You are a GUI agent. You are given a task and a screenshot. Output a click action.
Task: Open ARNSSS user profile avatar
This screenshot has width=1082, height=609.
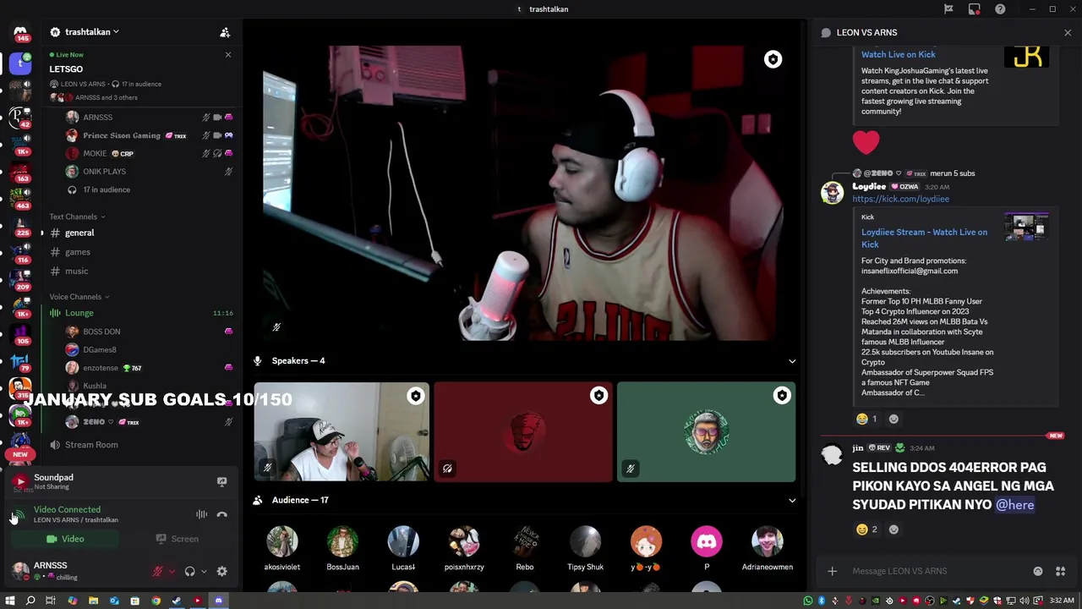point(20,571)
